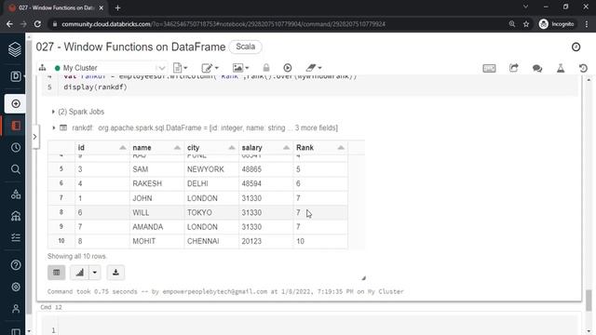Sort table by the Rank column
This screenshot has width=596, height=335.
(x=341, y=148)
